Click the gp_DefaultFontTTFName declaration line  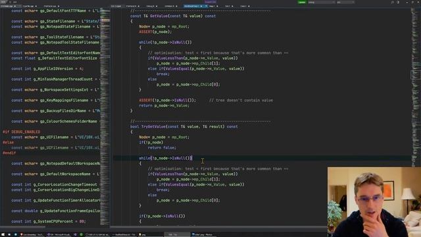(x=55, y=11)
